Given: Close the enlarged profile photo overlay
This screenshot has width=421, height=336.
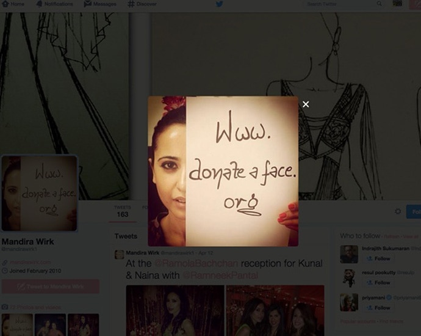Looking at the screenshot, I should 306,104.
